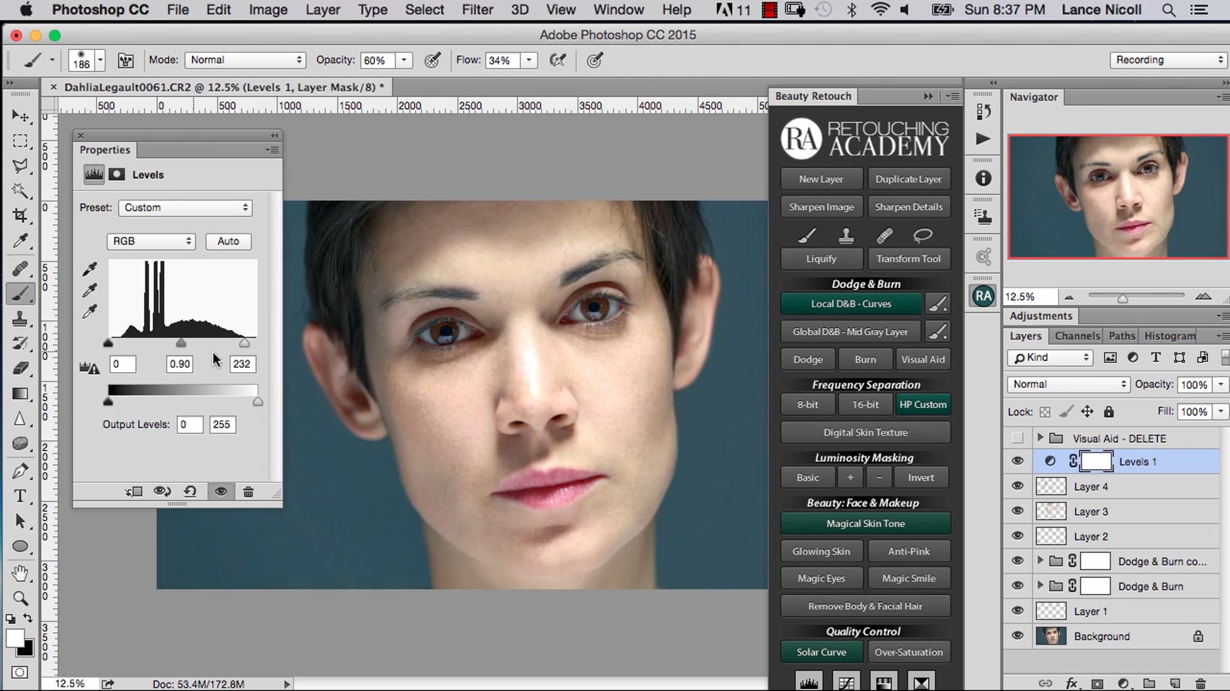The height and width of the screenshot is (691, 1230).
Task: Pick the Zoom tool magnifier
Action: pos(20,598)
